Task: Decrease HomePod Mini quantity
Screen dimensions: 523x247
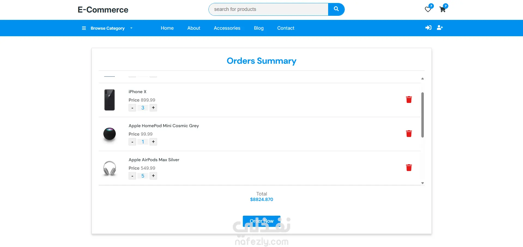Action: (x=132, y=142)
